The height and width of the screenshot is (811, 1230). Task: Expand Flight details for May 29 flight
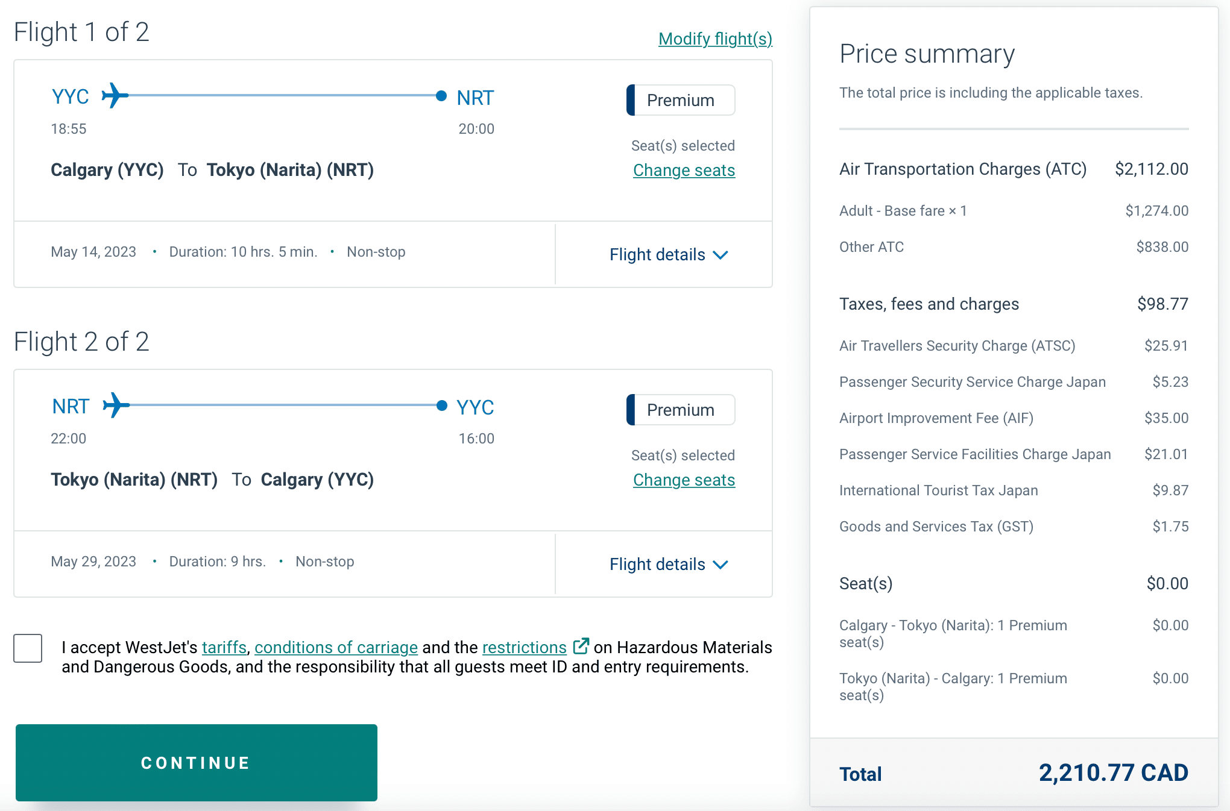click(x=657, y=565)
